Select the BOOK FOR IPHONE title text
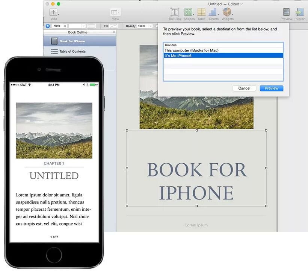This screenshot has height=271, width=308. tap(196, 181)
